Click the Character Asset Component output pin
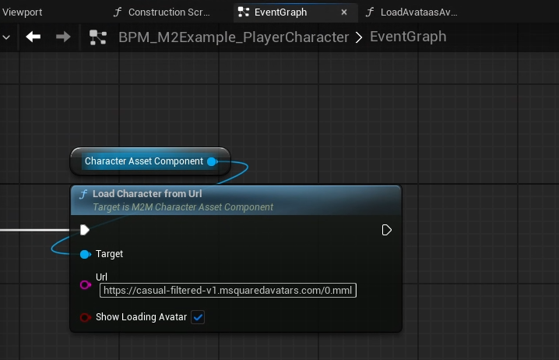 (212, 161)
